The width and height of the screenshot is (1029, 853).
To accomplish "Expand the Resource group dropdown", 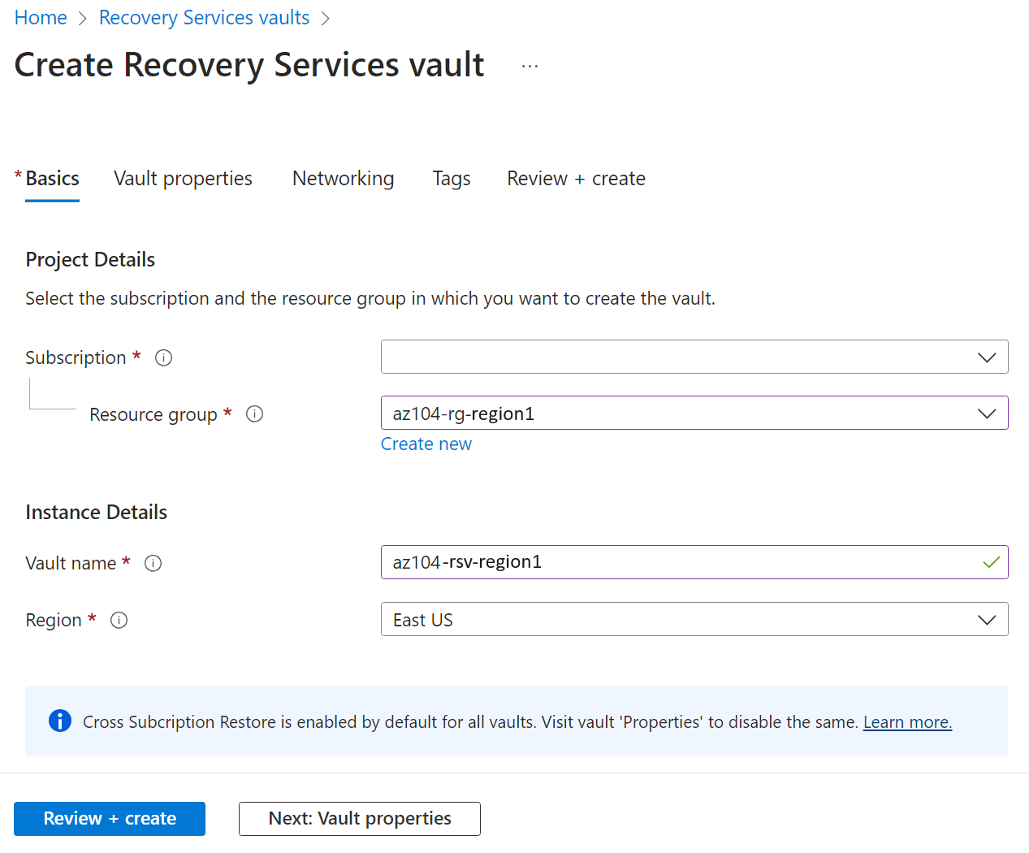I will 987,413.
